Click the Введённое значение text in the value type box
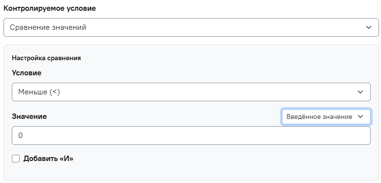This screenshot has height=183, width=381. [319, 116]
